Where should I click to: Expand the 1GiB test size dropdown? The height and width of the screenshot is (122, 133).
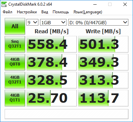53,22
